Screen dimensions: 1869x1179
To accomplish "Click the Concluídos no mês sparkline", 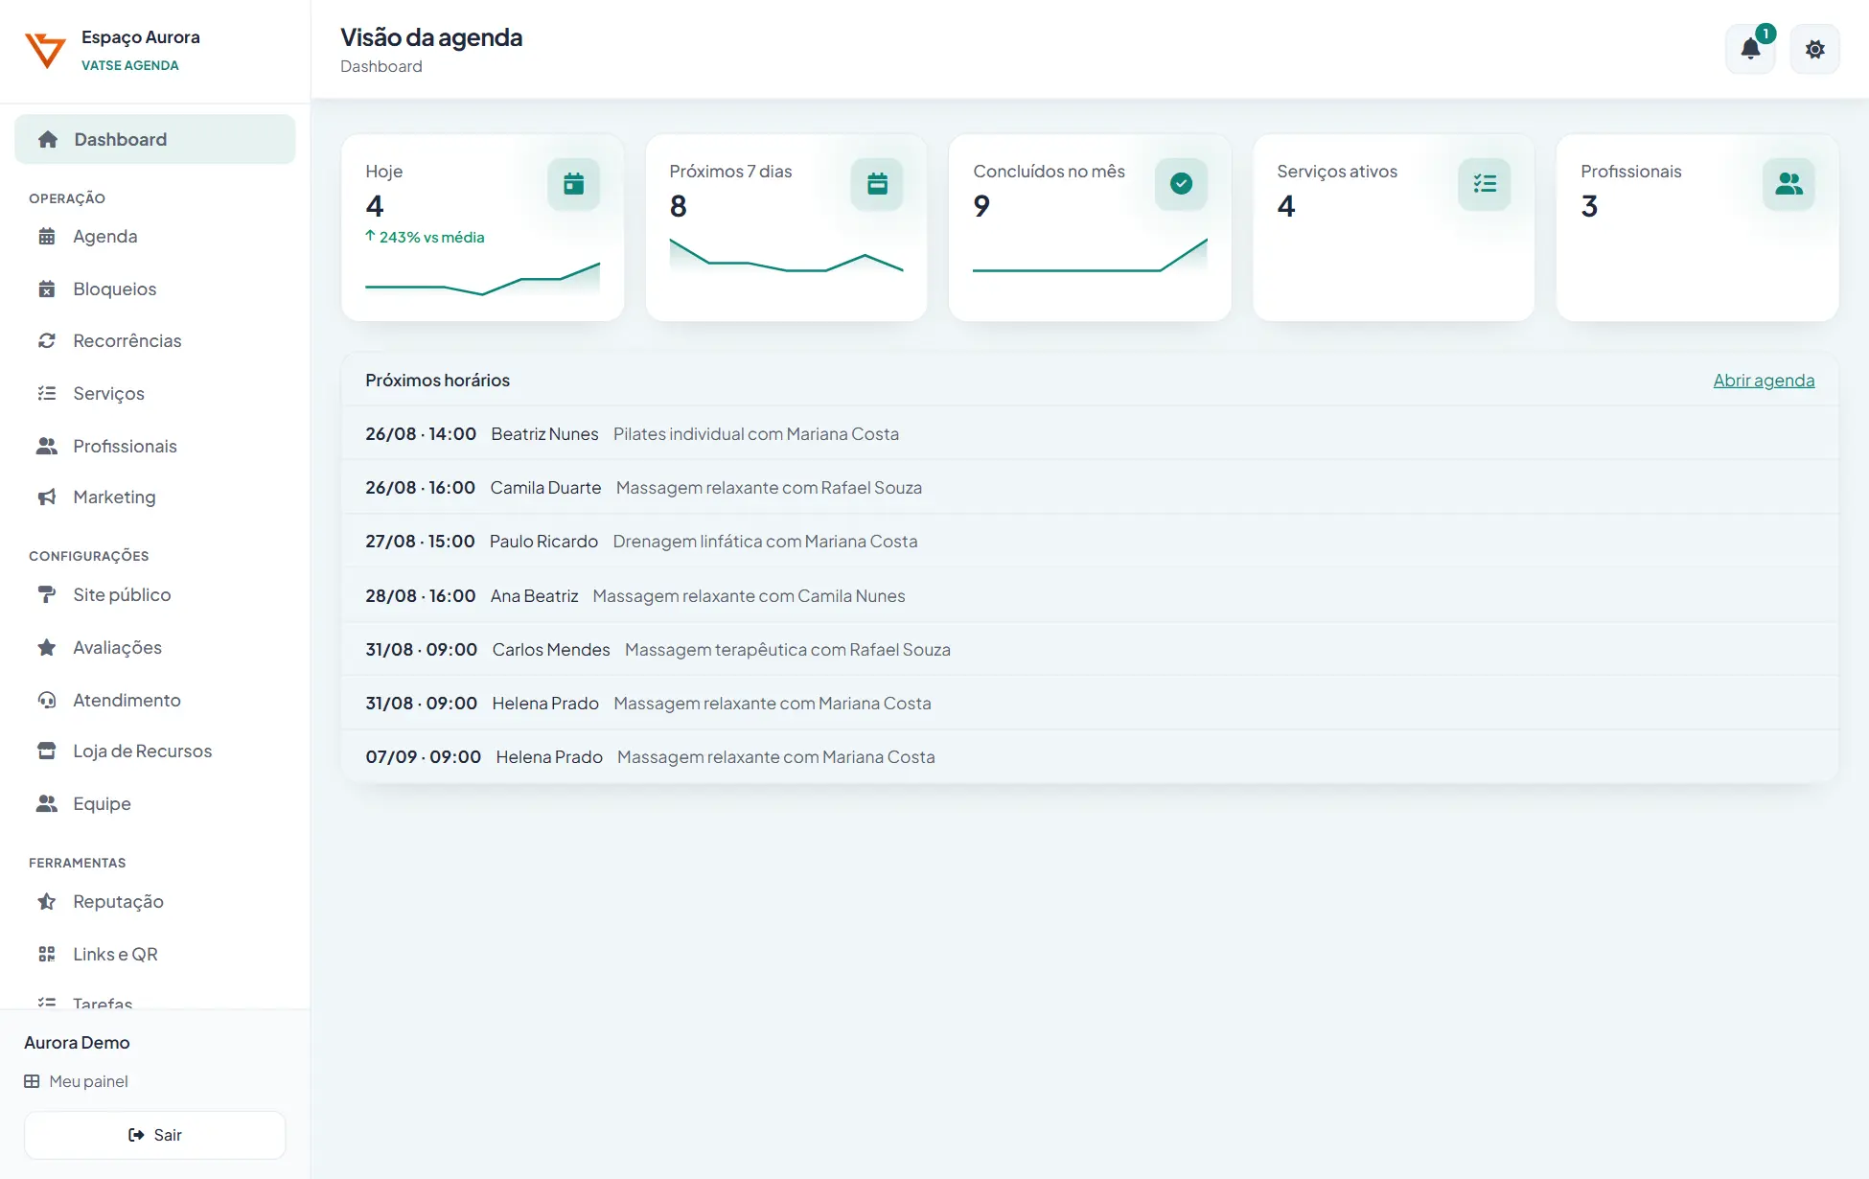I will click(1090, 257).
